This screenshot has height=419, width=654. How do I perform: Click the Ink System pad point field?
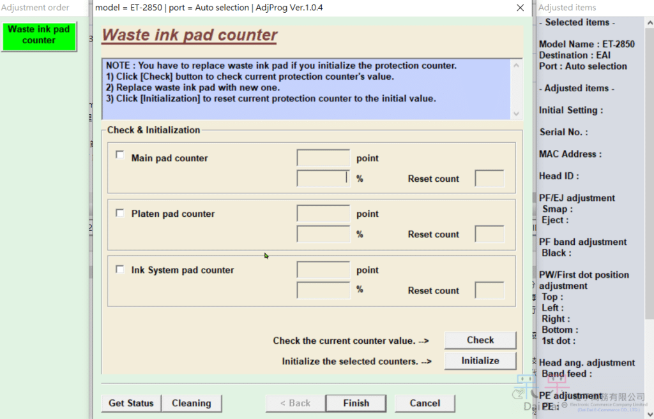[x=323, y=270]
